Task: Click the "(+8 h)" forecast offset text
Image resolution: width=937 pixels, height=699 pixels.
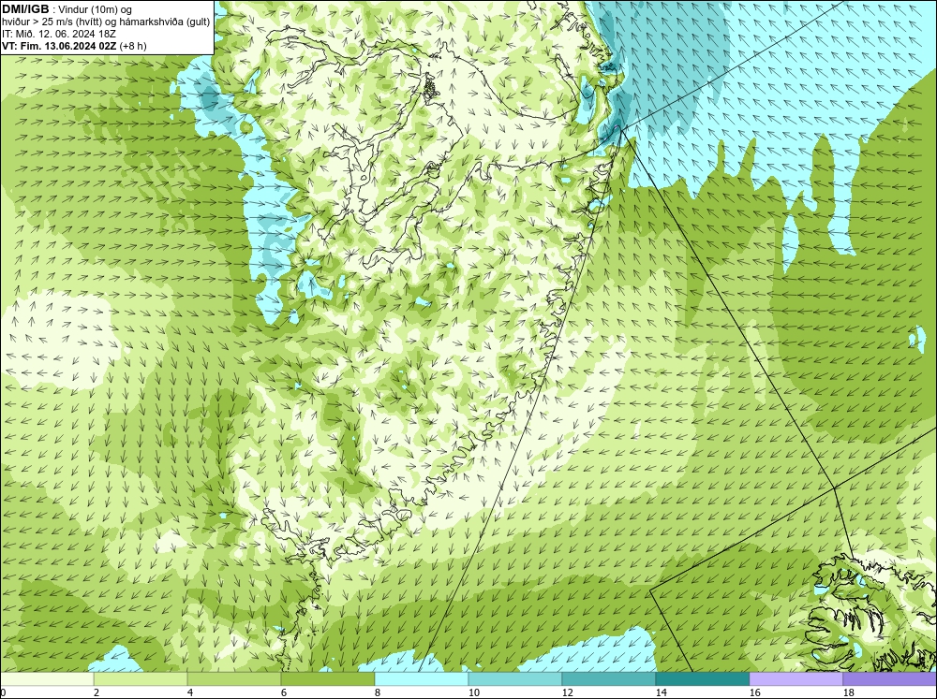Action: pyautogui.click(x=133, y=46)
